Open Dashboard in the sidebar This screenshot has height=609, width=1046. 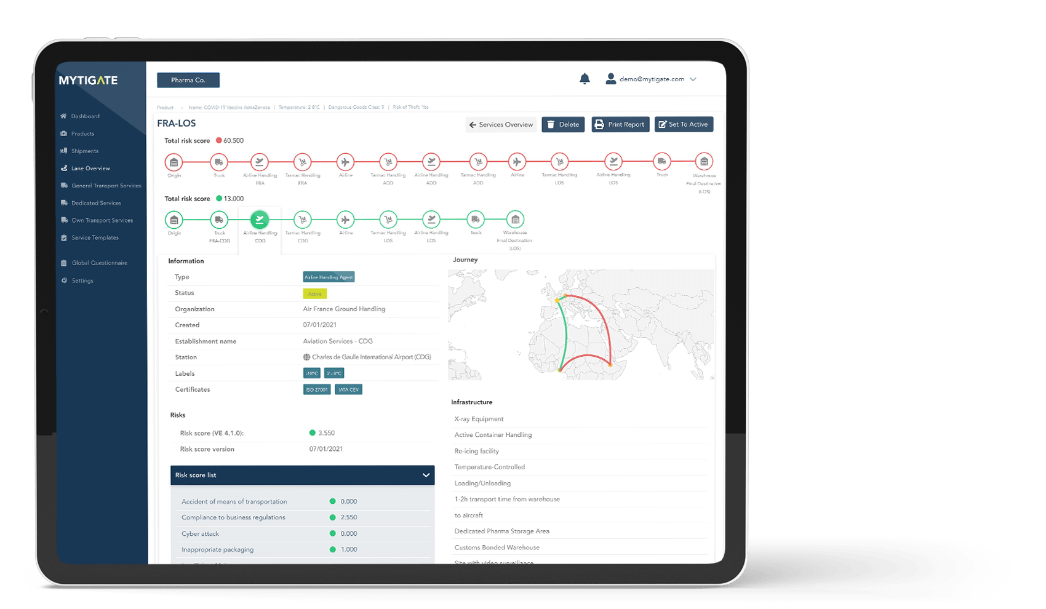click(x=85, y=116)
